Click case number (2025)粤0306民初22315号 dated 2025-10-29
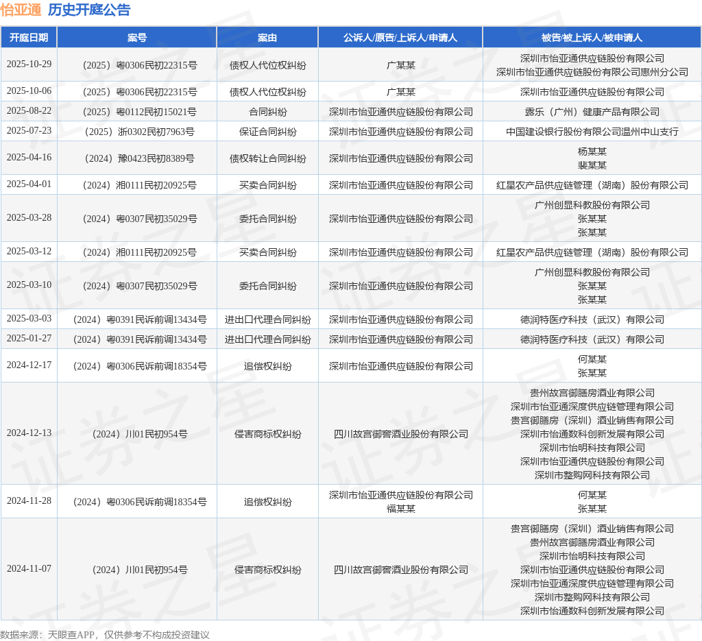Screen dimensions: 702x641 pyautogui.click(x=140, y=65)
